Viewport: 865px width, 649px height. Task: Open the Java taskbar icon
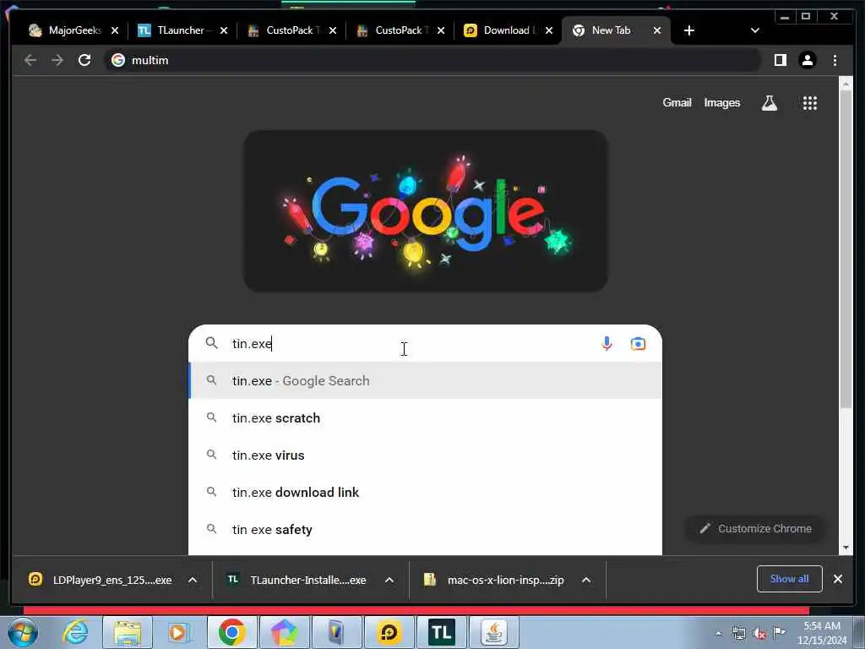coord(493,632)
